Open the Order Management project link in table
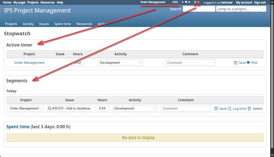Screen dimensions: 274x157 point(29,63)
